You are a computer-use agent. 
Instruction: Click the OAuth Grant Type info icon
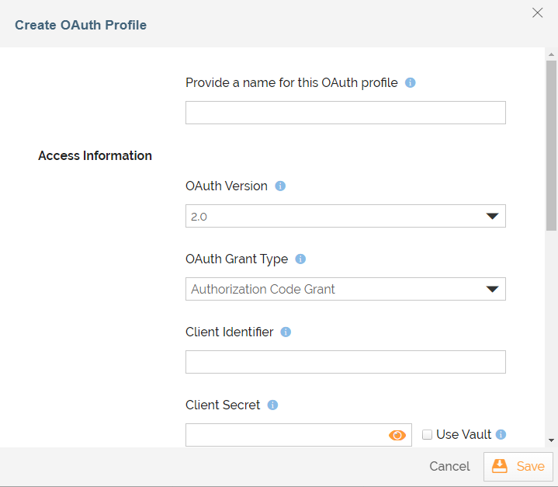pos(301,259)
